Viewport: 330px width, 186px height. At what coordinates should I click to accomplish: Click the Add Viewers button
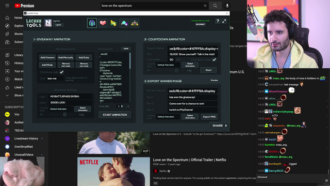[x=47, y=57]
